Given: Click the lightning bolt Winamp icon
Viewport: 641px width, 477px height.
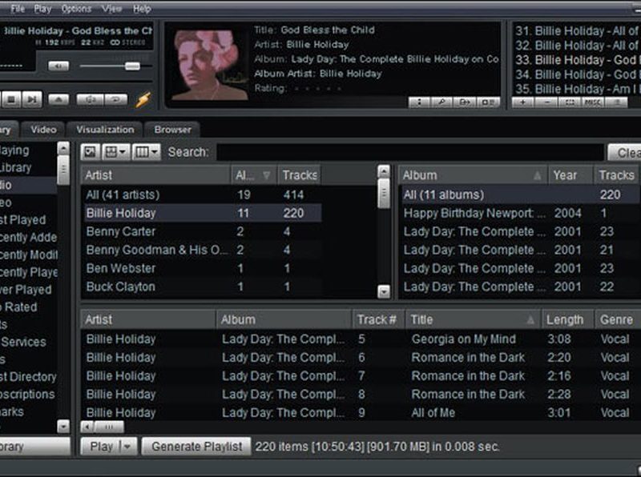Looking at the screenshot, I should pyautogui.click(x=143, y=99).
